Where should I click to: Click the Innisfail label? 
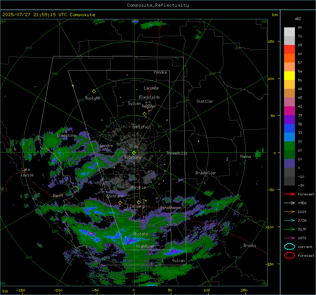coord(142,127)
